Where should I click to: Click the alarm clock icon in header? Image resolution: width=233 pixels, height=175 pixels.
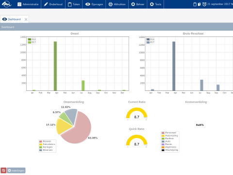(204, 4)
